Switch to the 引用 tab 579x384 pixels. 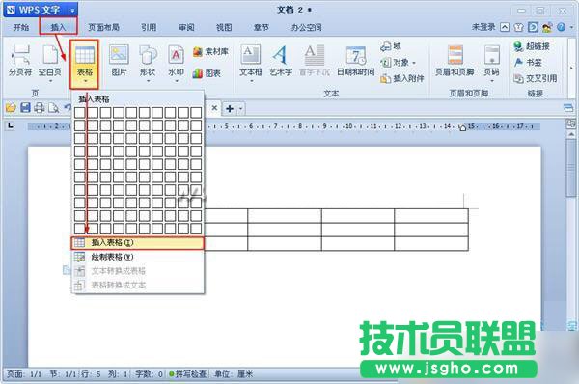click(x=149, y=27)
